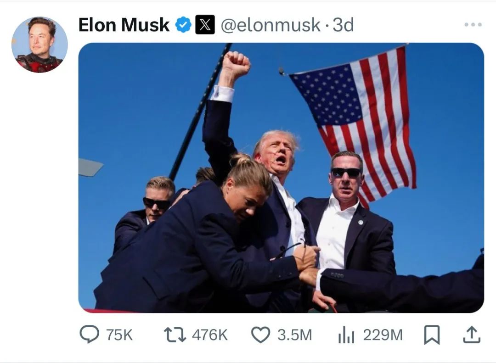Click the 3.5M likes count
Image resolution: width=496 pixels, height=363 pixels.
294,335
